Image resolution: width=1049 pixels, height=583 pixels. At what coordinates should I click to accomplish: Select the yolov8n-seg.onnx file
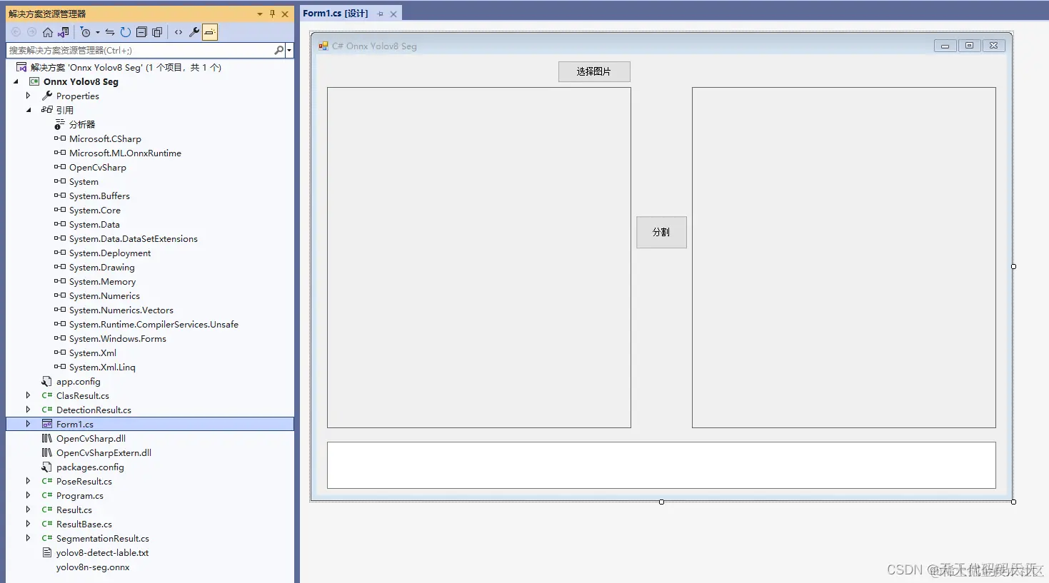[x=93, y=567]
